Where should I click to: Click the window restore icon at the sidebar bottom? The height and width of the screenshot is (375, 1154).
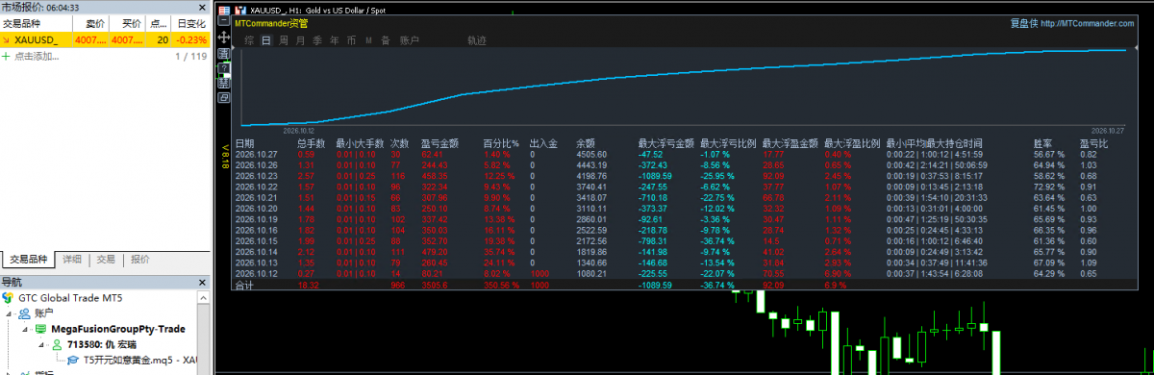(223, 97)
